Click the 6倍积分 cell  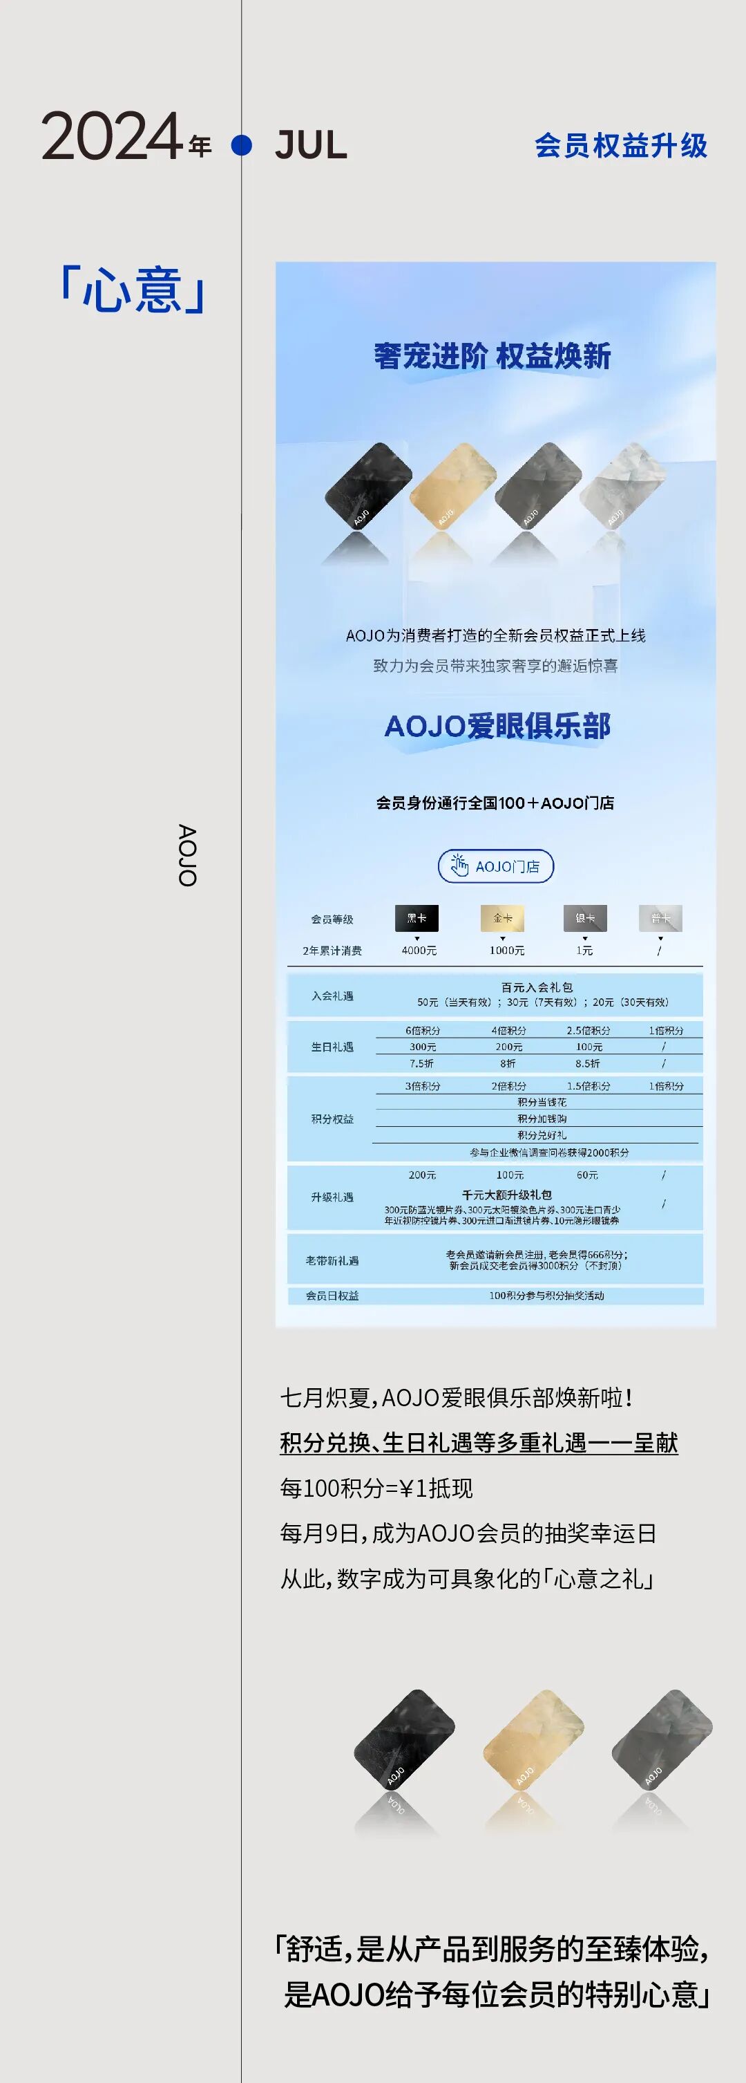coord(423,1031)
